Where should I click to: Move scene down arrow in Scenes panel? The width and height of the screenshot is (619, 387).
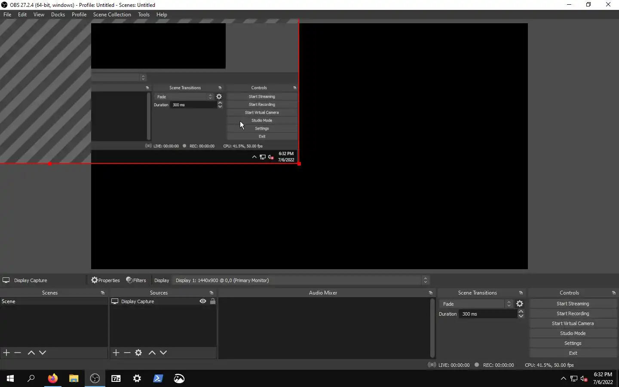[43, 353]
